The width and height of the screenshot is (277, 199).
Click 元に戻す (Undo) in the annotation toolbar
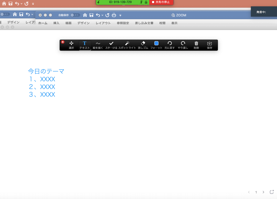click(x=169, y=45)
